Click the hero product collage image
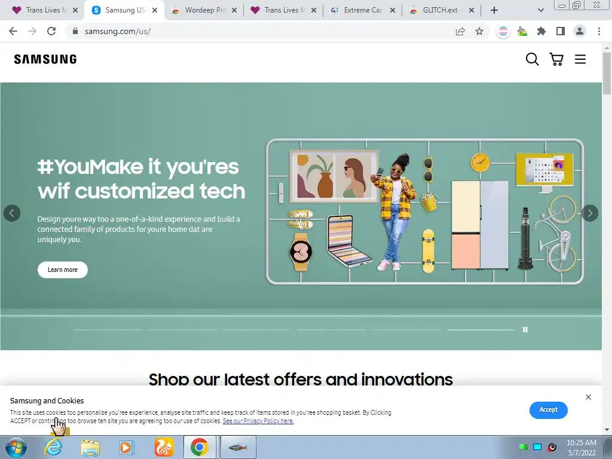 (x=425, y=212)
